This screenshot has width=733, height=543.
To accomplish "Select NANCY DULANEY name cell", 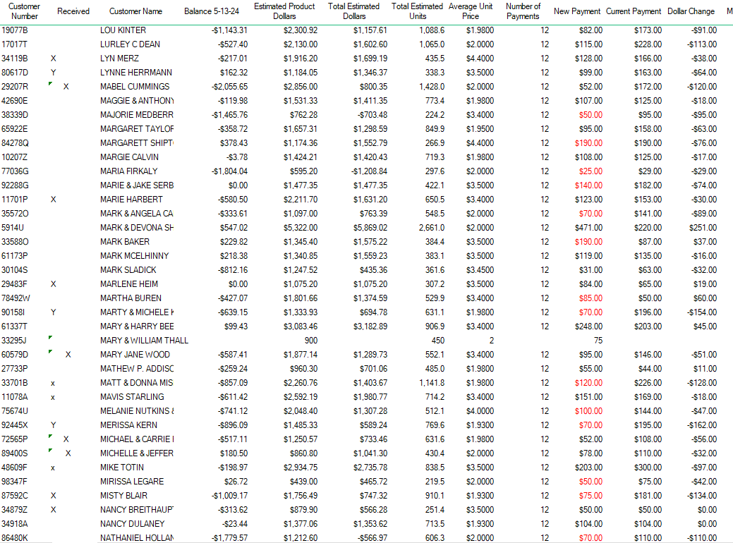I will tap(133, 524).
